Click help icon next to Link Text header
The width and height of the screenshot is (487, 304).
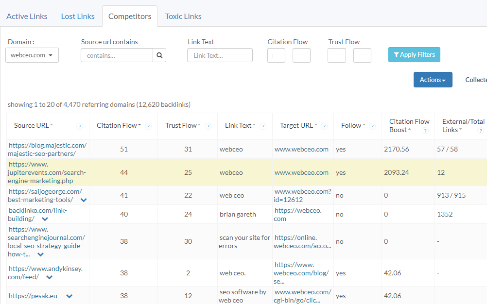tap(263, 126)
